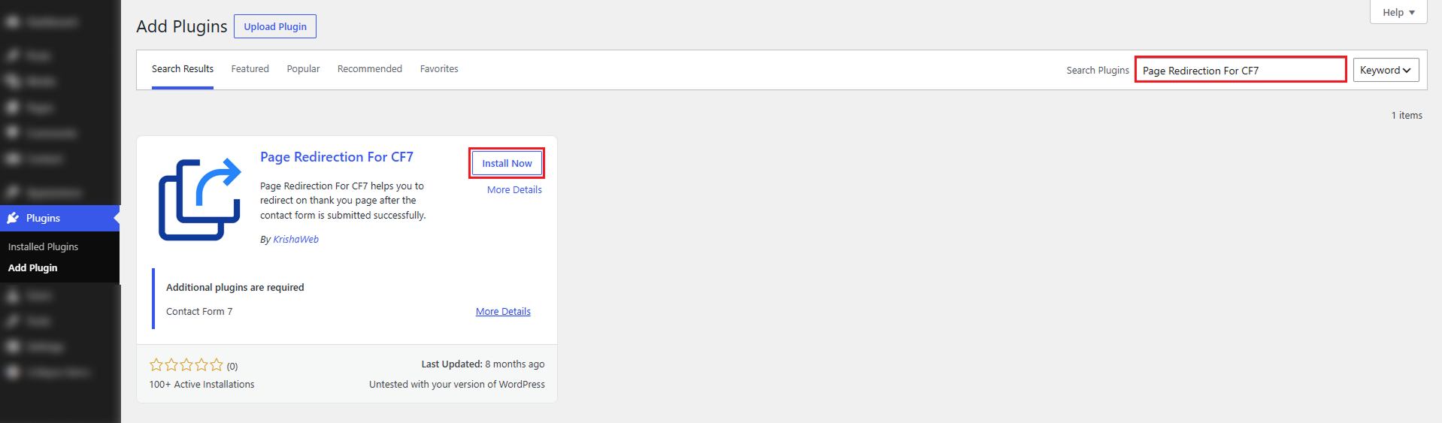This screenshot has height=423, width=1442.
Task: Click the "Additional plugins are required" notice
Action: click(x=235, y=288)
